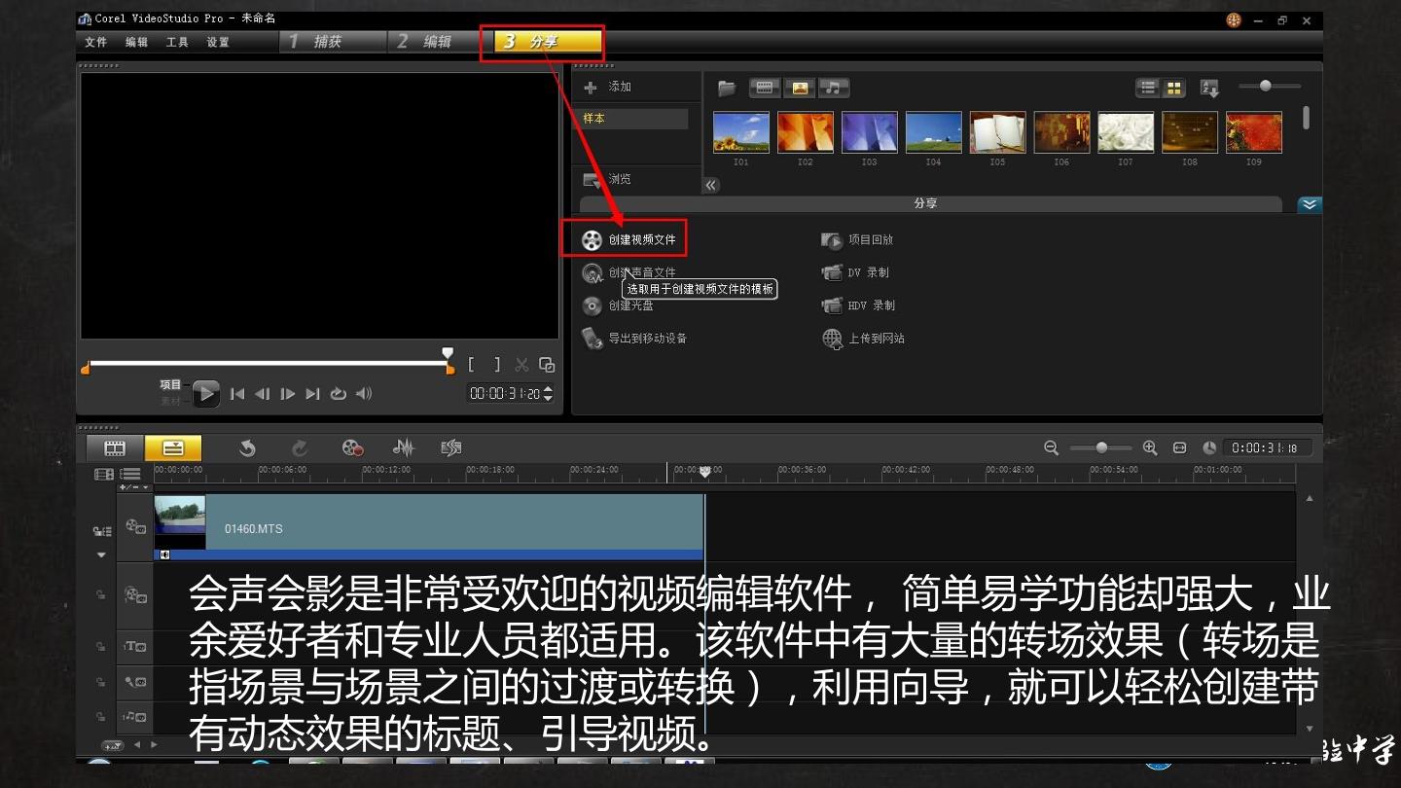Screen dimensions: 1401x788
Task: Click the thumbnail size slider in library
Action: tap(1266, 87)
